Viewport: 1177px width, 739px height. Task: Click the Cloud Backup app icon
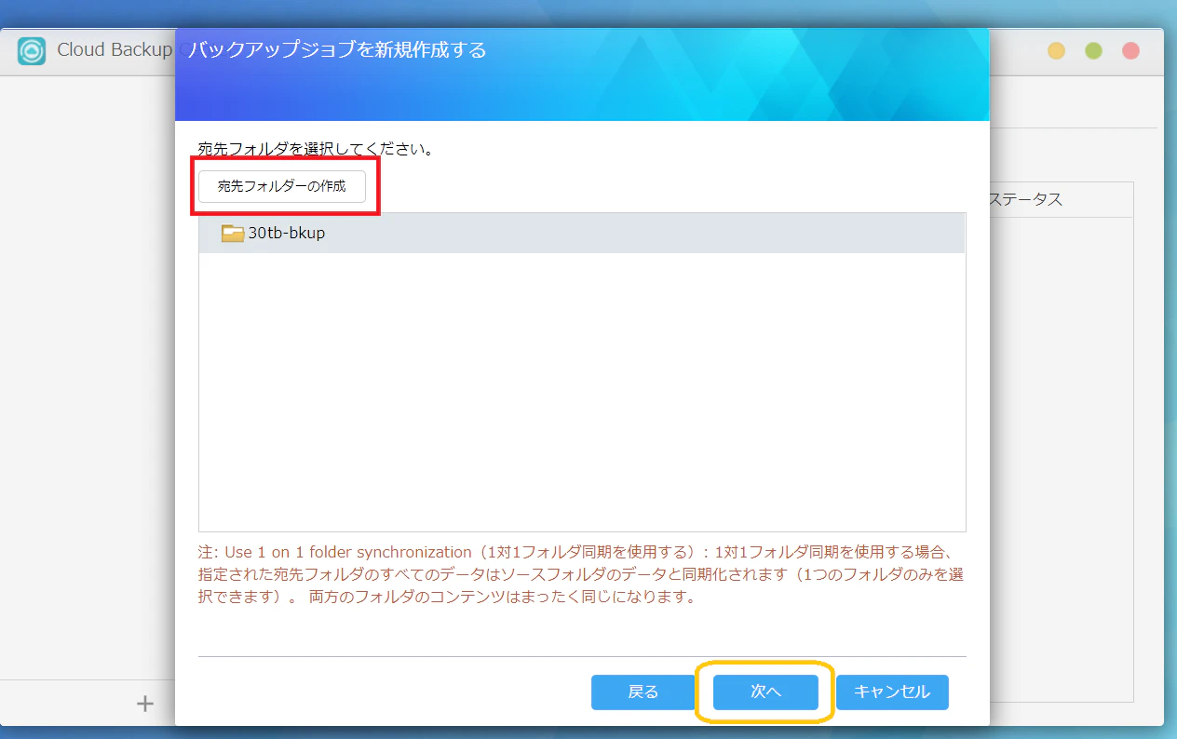pos(33,50)
